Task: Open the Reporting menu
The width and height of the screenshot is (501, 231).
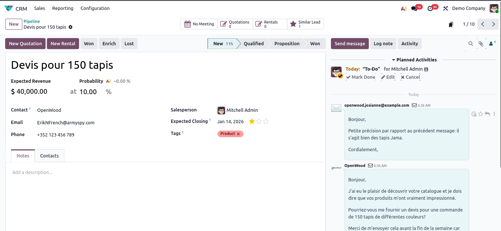Action: [x=62, y=8]
